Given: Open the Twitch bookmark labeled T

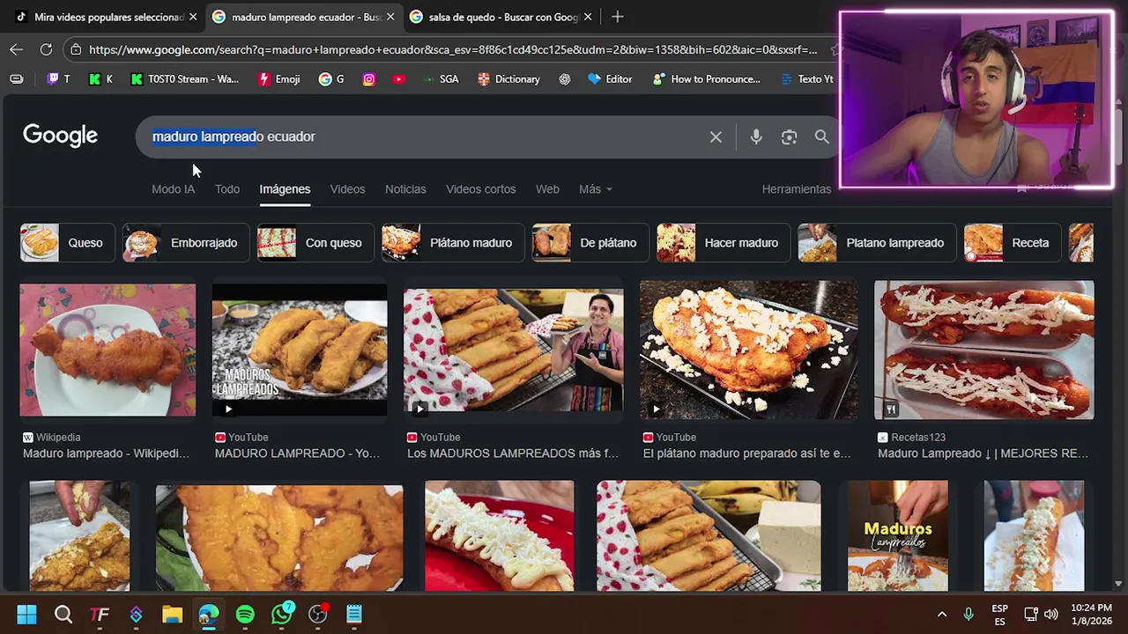Looking at the screenshot, I should click(x=58, y=78).
